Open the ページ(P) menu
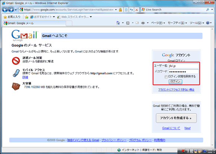The width and height of the screenshot is (216, 154). pos(158,23)
